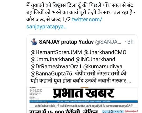Select the @SANJA… username handle
This screenshot has width=142, height=113.
click(108, 42)
